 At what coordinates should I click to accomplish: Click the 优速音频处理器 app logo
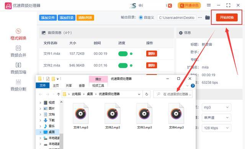tap(8, 6)
